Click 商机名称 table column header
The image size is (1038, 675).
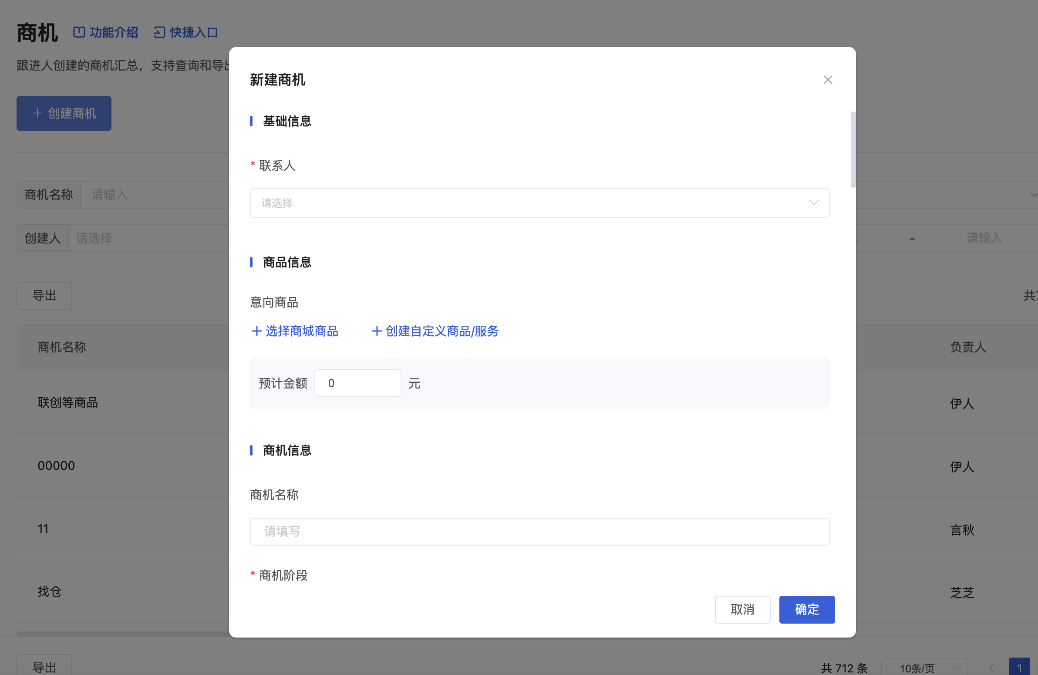tap(61, 348)
